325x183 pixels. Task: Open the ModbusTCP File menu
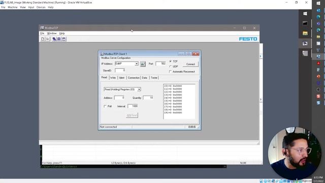point(42,34)
